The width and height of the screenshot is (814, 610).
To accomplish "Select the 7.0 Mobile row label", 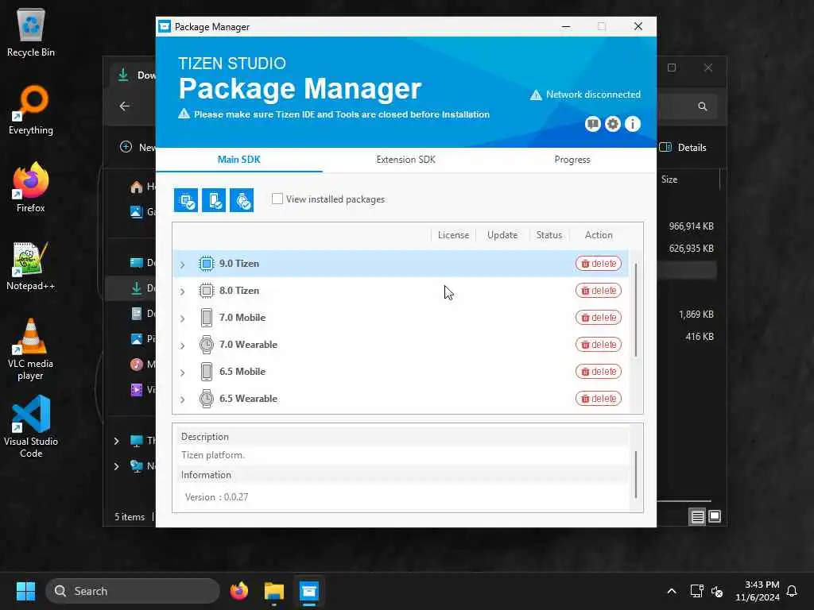I will tap(242, 318).
